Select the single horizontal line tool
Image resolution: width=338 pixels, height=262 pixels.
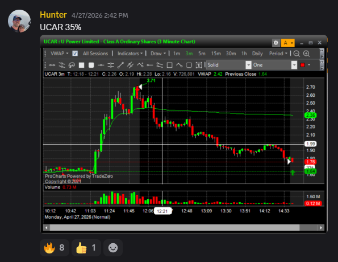click(x=101, y=65)
